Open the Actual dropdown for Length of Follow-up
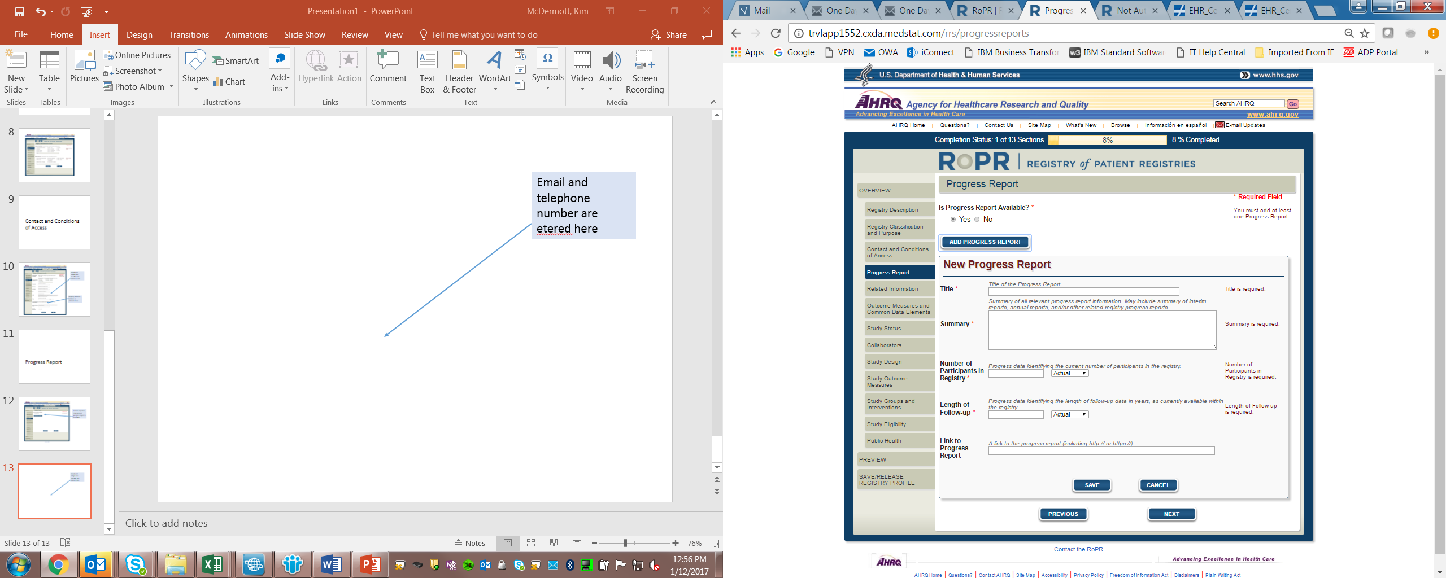This screenshot has width=1446, height=578. pyautogui.click(x=1069, y=415)
